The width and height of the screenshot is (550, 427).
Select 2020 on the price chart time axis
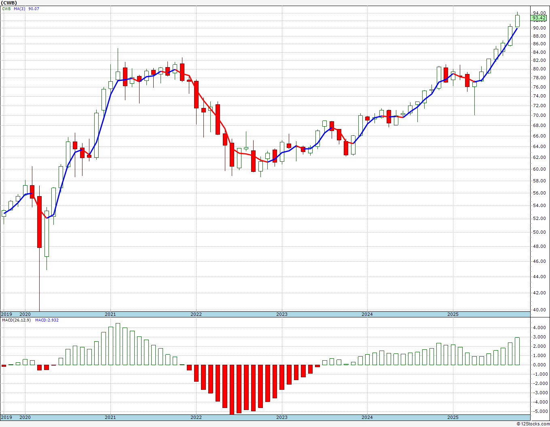click(25, 314)
